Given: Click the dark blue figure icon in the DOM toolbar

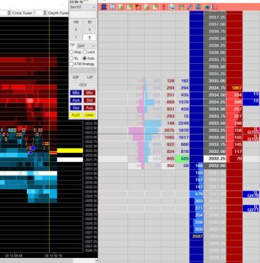Looking at the screenshot, I should click(x=104, y=7).
